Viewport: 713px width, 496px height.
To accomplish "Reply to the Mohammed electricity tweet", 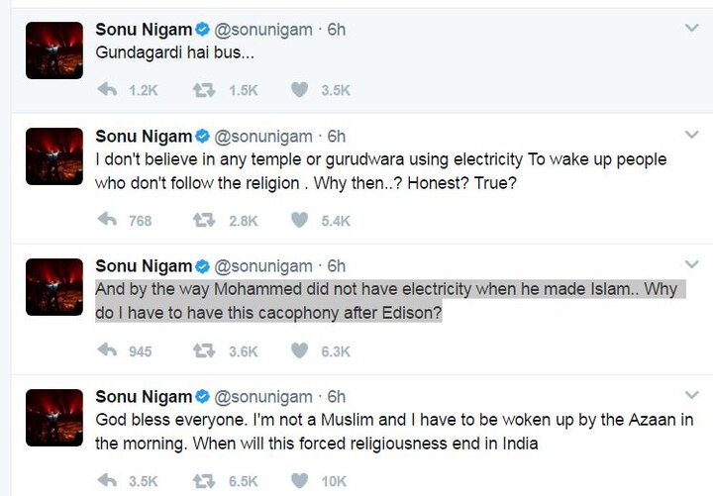I will click(x=106, y=350).
